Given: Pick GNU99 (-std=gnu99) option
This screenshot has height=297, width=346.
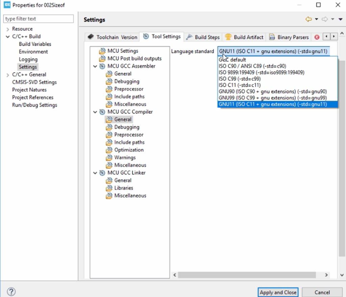Looking at the screenshot, I should click(x=277, y=98).
